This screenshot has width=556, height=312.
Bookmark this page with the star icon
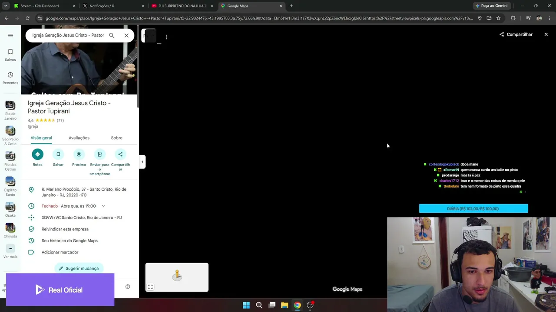point(498,18)
